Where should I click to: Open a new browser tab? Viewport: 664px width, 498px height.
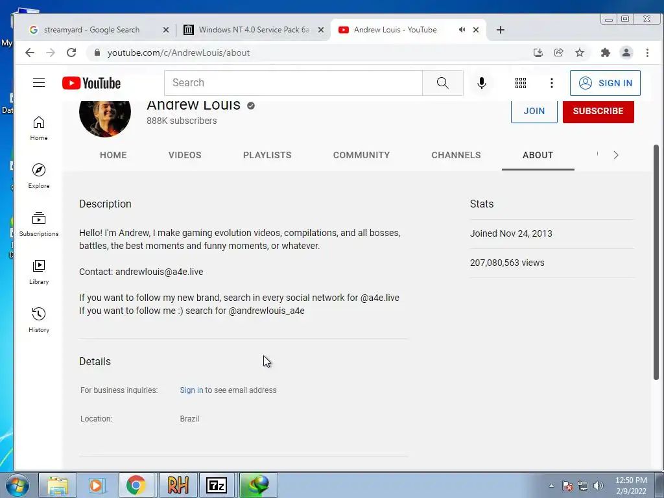point(501,30)
